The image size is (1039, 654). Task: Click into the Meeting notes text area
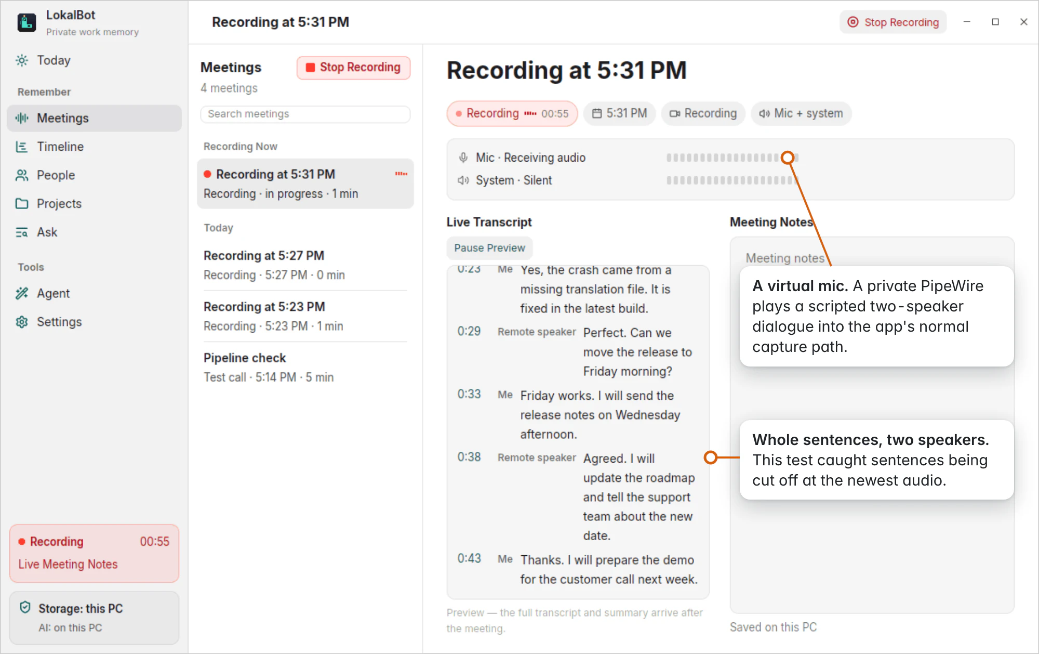[872, 425]
